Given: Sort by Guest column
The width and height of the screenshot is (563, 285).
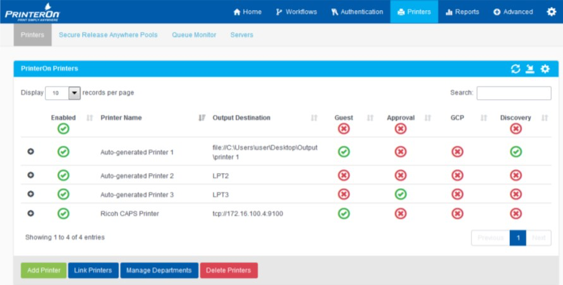Looking at the screenshot, I should [370, 118].
